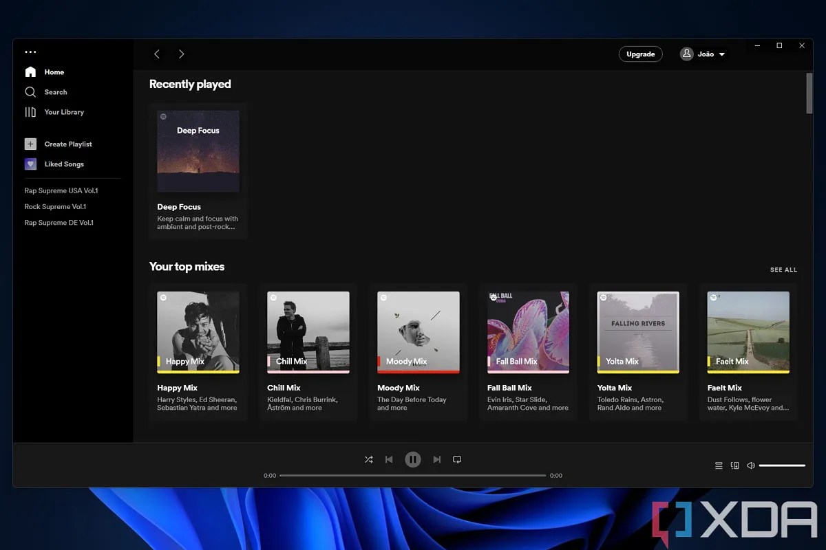Open the Deep Focus cover thumbnail
Screen dimensions: 826x550
point(198,151)
